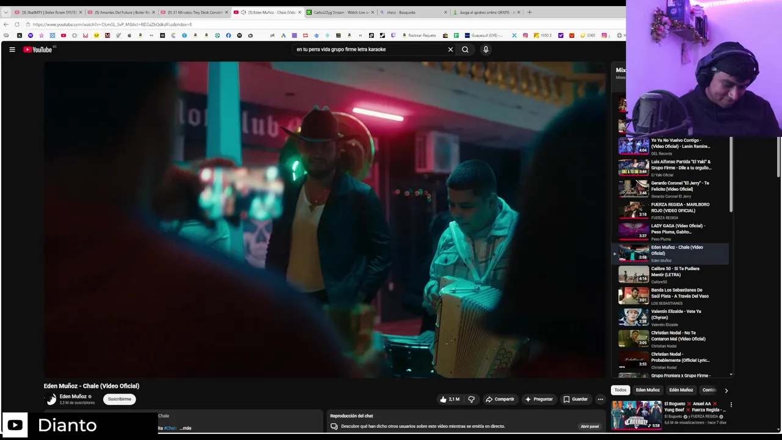782x440 pixels.
Task: Switch to Juega al ajedrez online tab
Action: [487, 12]
